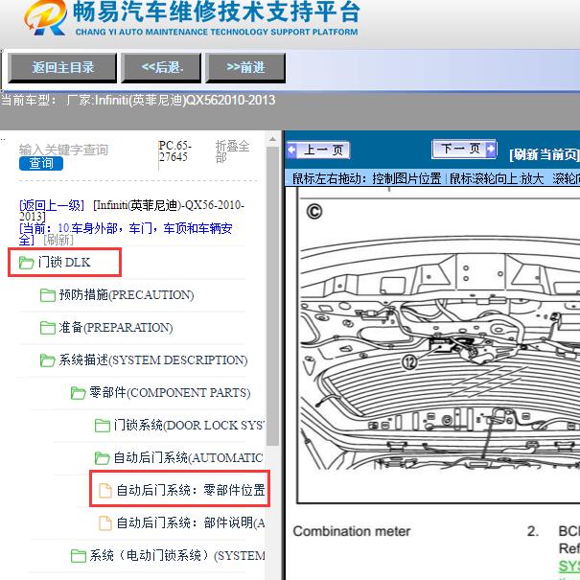Expand the 门锁系统(DOOR LOCK SYS entry
The image size is (580, 580).
[189, 426]
